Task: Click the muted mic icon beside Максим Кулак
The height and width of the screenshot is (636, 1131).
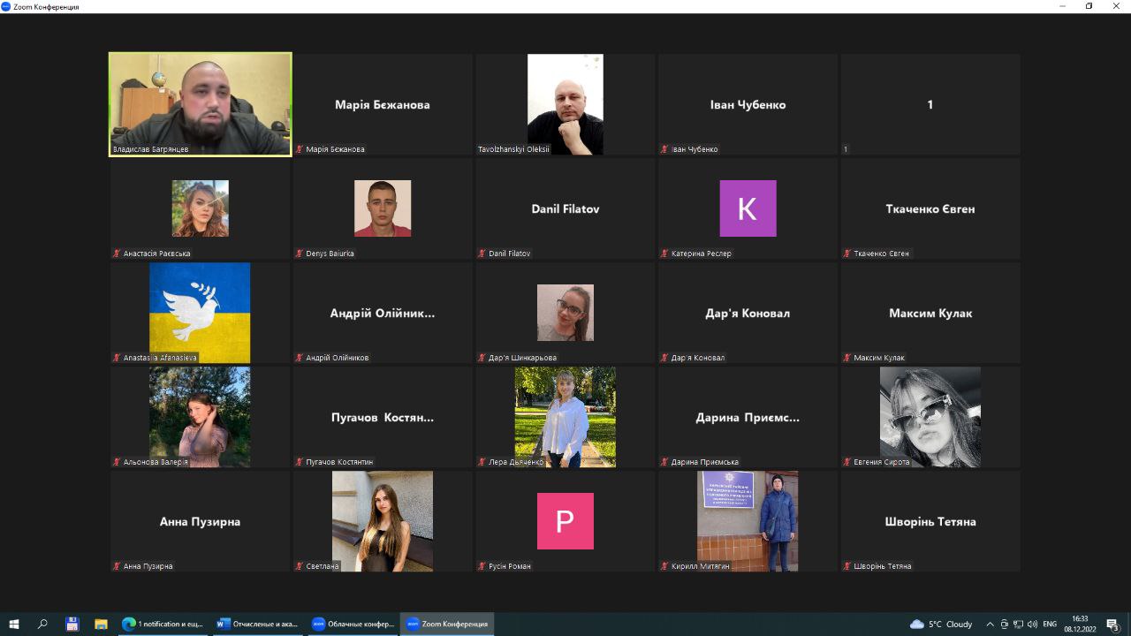Action: [x=847, y=358]
